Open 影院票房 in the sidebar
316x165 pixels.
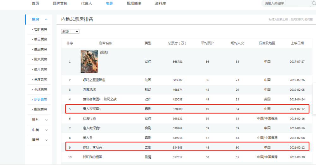(40, 110)
